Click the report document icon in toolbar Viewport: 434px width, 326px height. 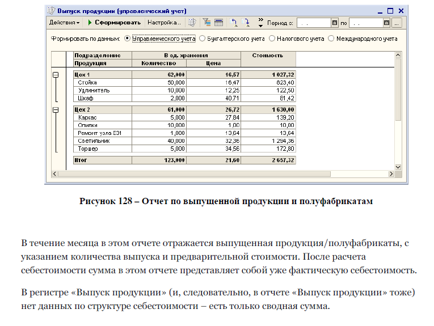[x=192, y=23]
